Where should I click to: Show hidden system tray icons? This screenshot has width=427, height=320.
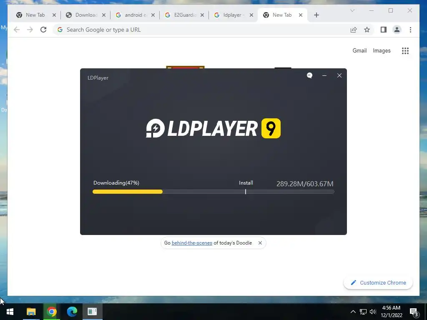pos(353,312)
